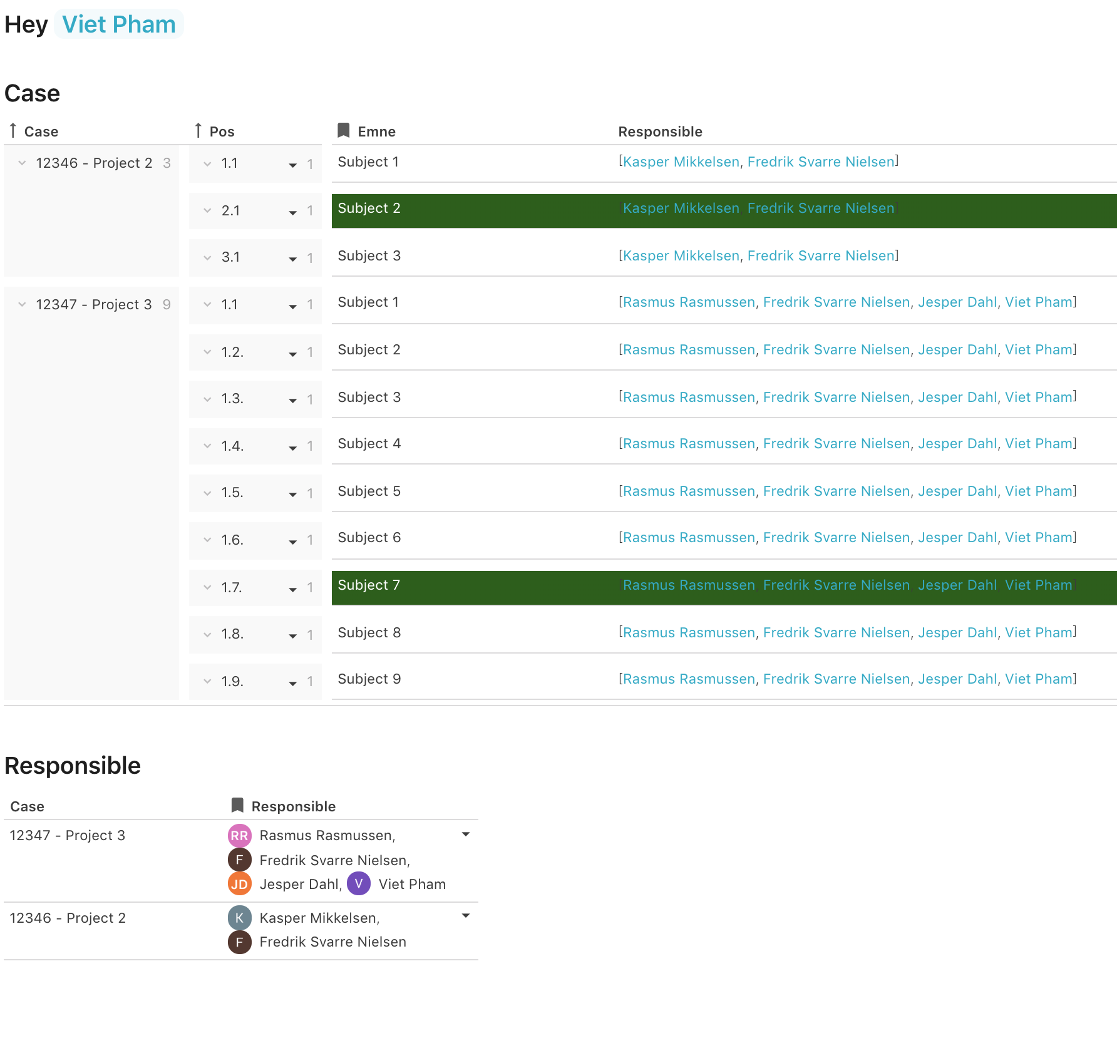Click the Responsible column header in Case table
This screenshot has width=1117, height=1053.
[x=660, y=131]
